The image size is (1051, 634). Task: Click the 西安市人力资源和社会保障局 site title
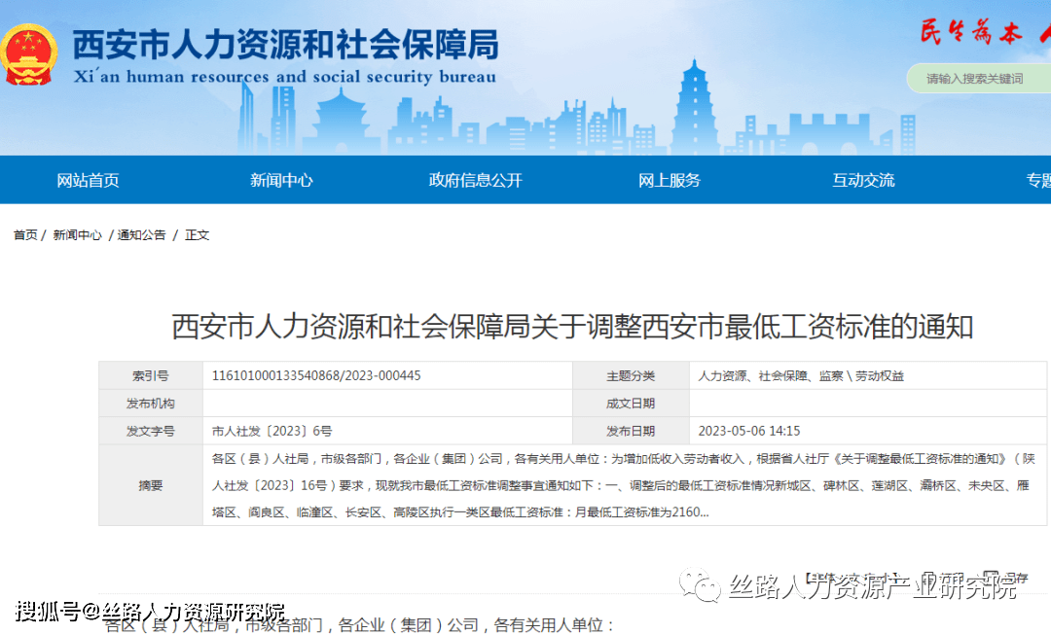(285, 46)
